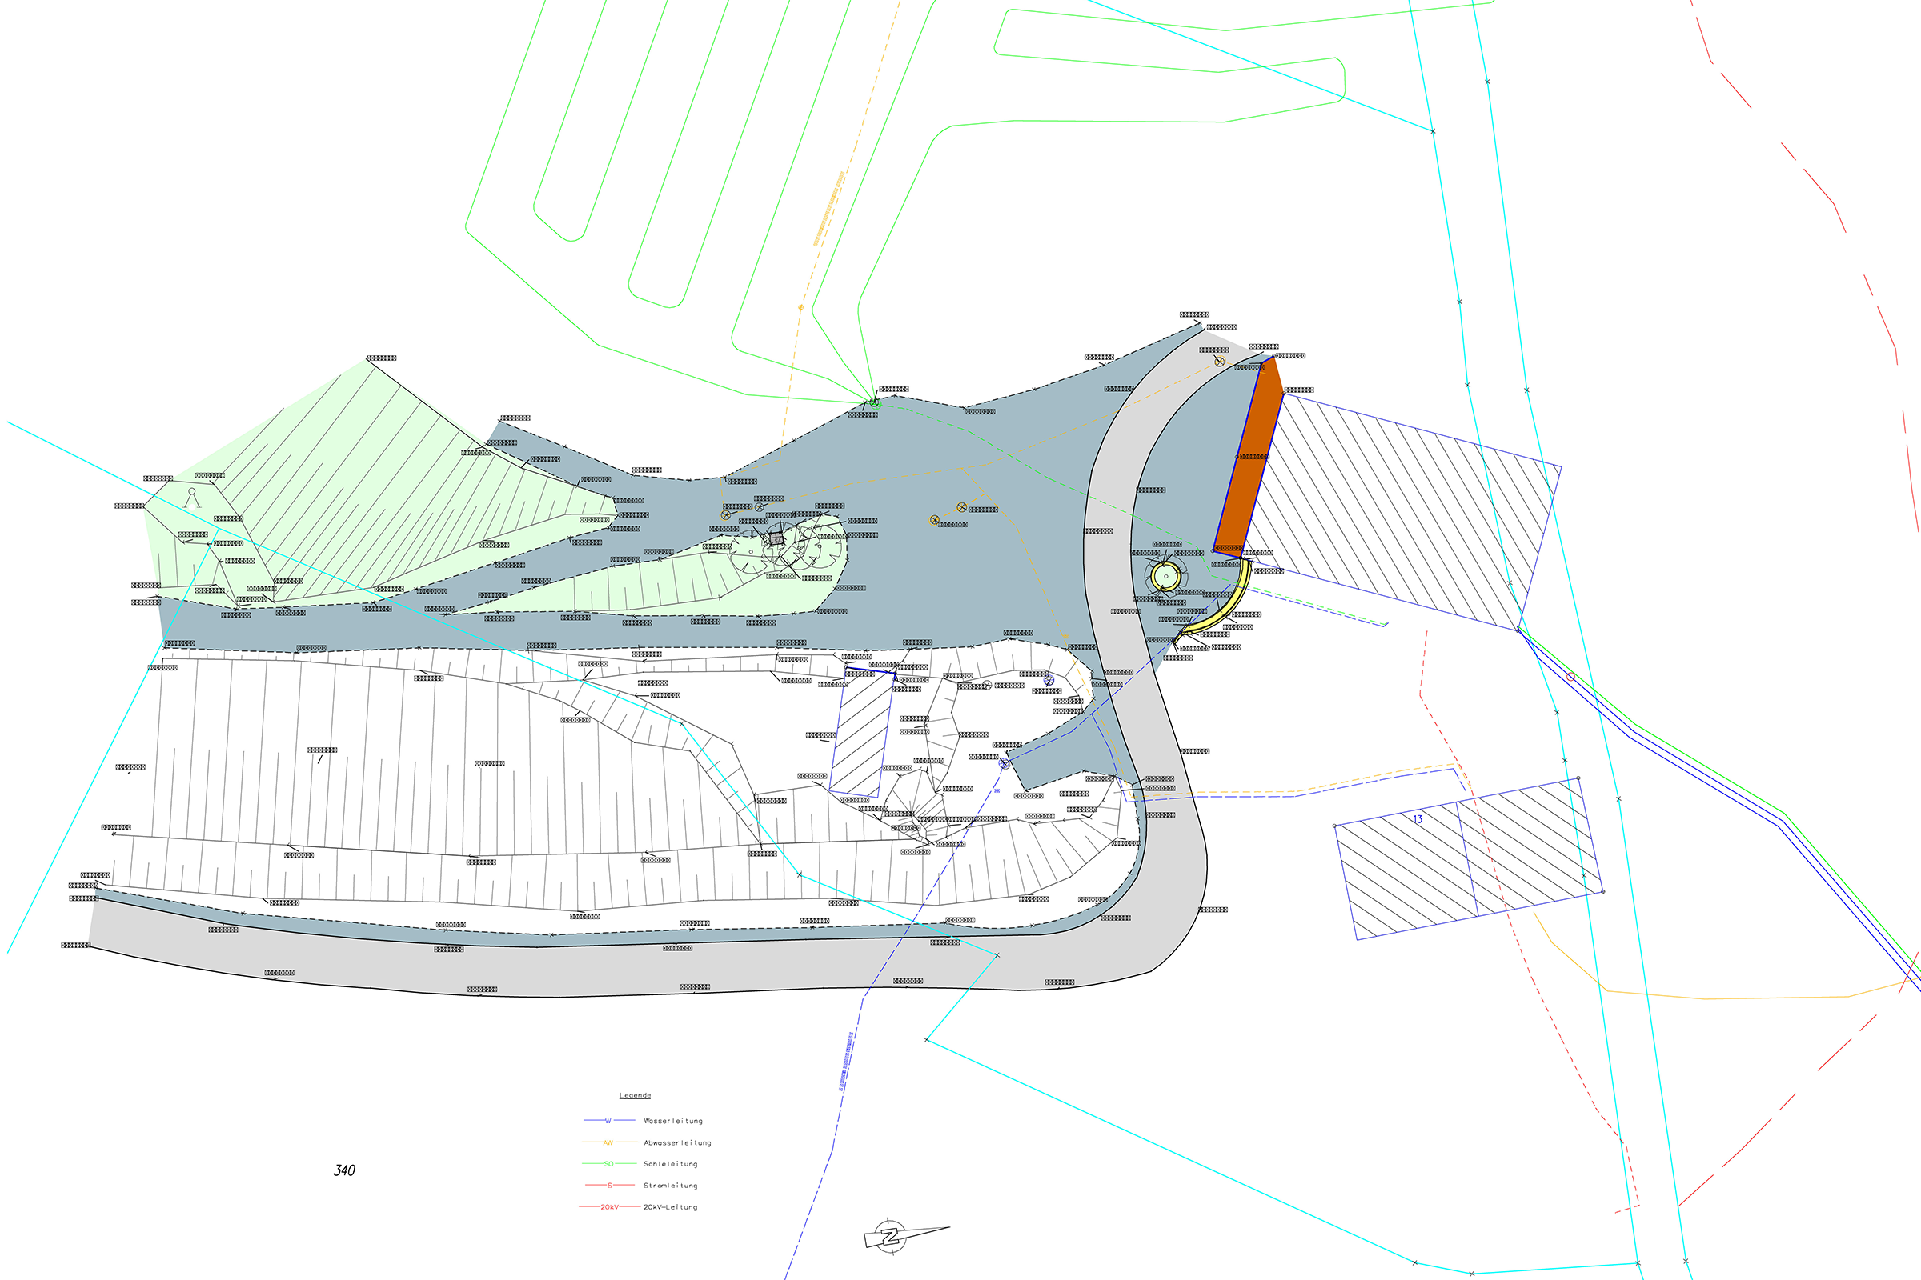Click the 20kV-Leitung legend label
1921x1280 pixels.
[x=671, y=1207]
